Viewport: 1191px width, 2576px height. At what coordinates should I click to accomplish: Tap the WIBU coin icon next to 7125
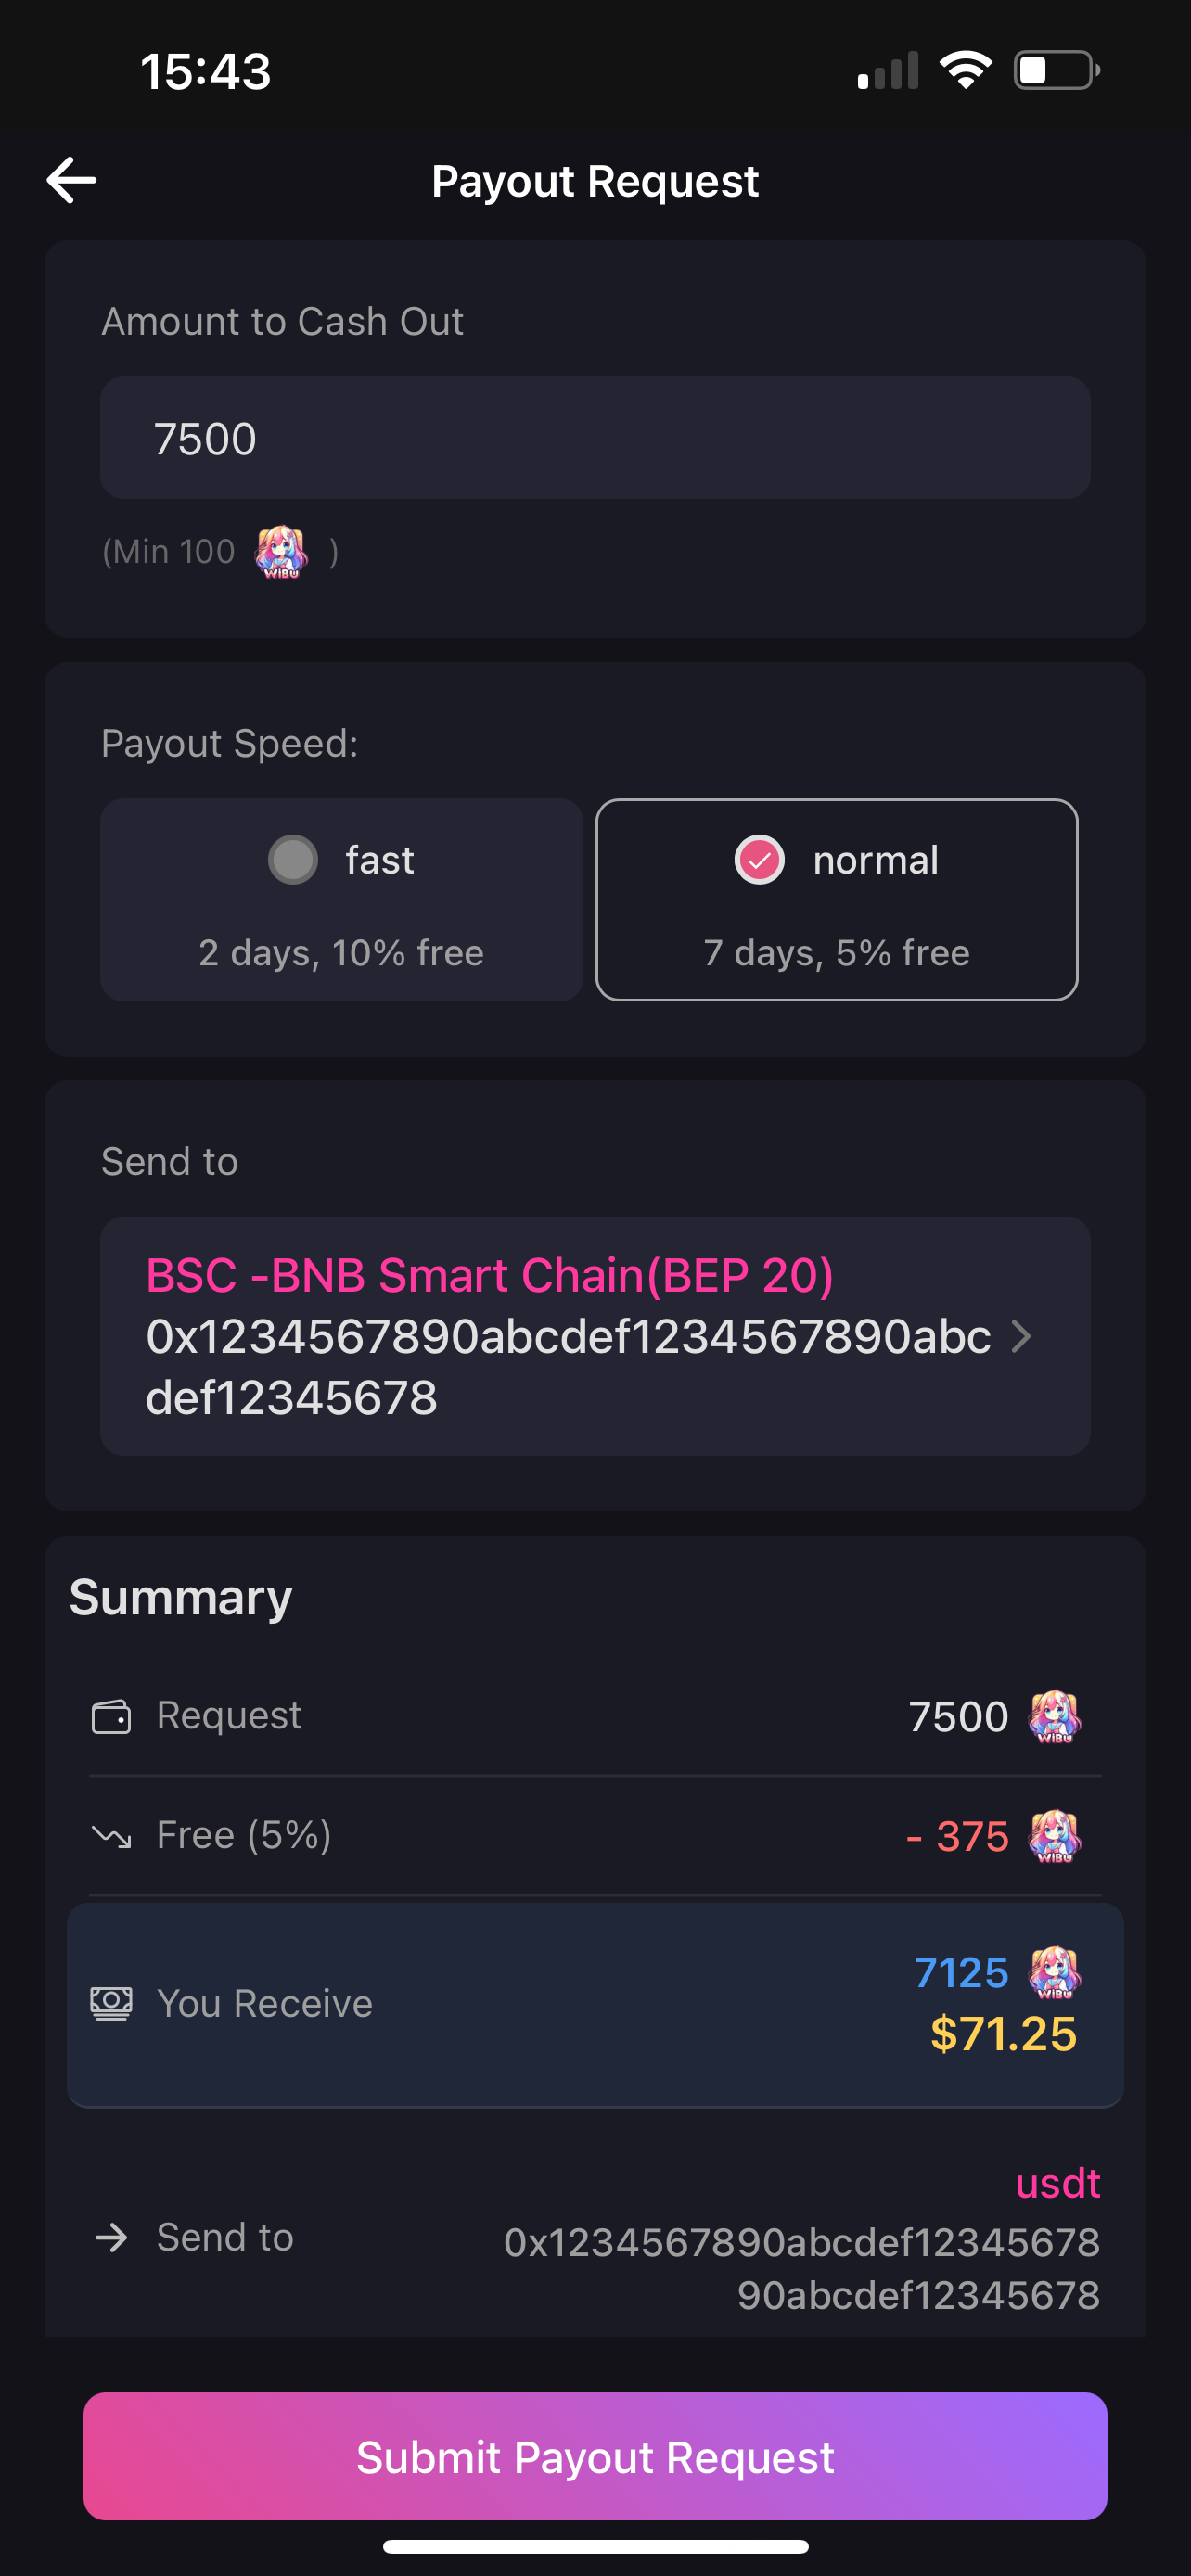click(1055, 1973)
